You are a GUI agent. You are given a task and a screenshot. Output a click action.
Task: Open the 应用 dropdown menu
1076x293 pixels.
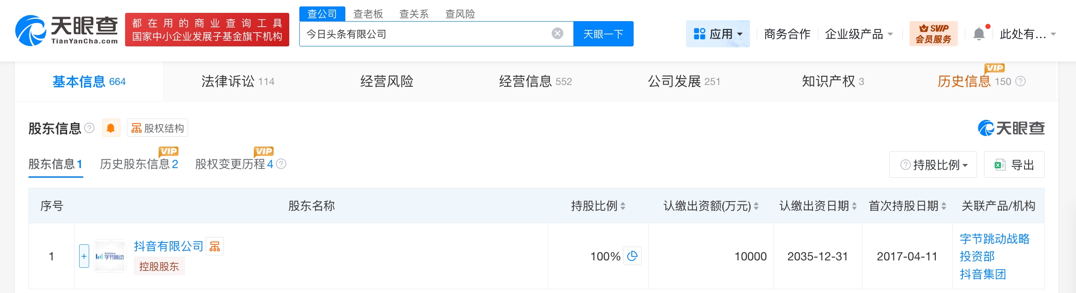click(717, 34)
